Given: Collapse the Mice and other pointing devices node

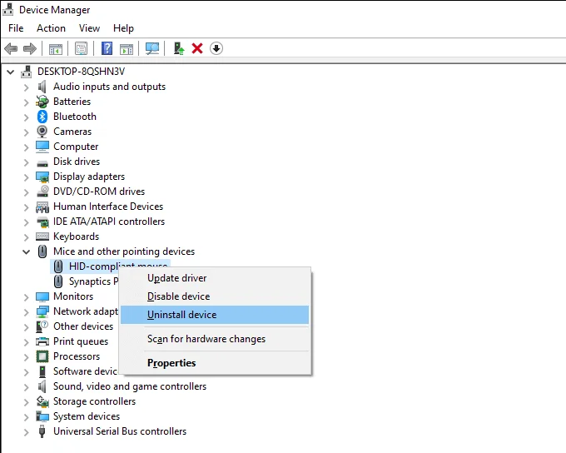Looking at the screenshot, I should (x=27, y=251).
